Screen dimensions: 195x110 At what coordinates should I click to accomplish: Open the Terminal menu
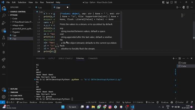click(50, 2)
